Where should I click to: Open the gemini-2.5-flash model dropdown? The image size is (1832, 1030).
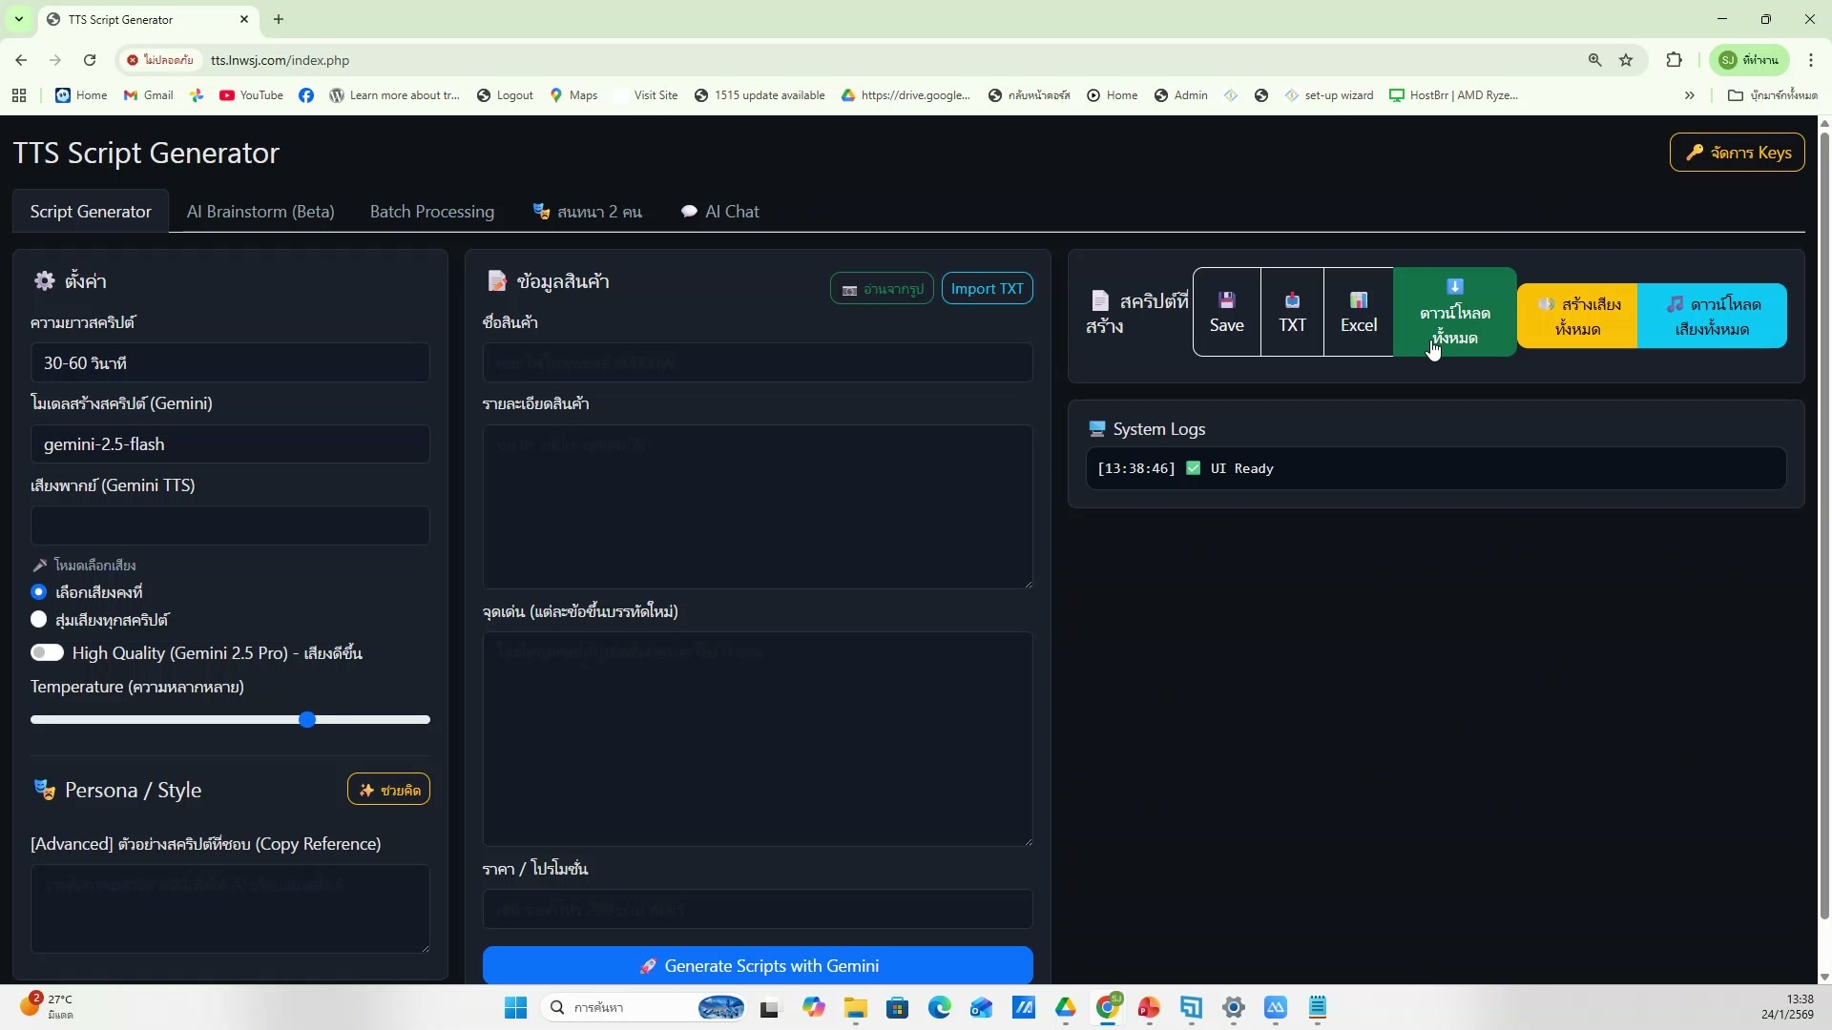click(x=230, y=444)
